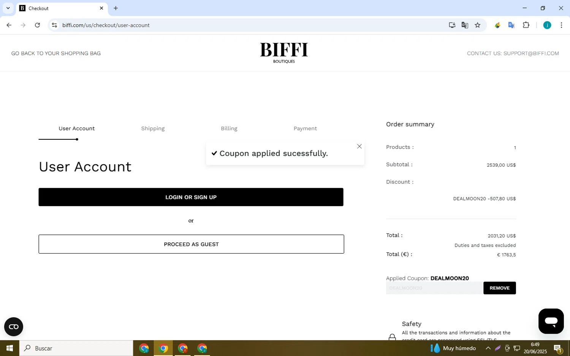This screenshot has height=356, width=570.
Task: Click Proceed as Guest button
Action: click(191, 244)
